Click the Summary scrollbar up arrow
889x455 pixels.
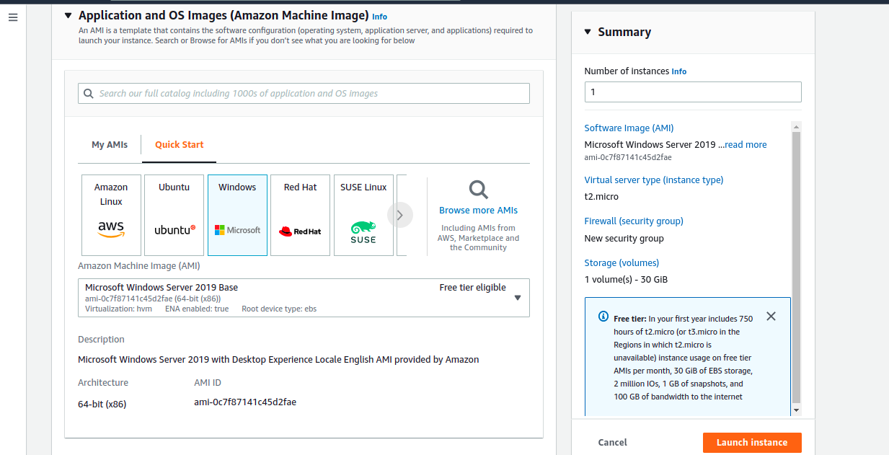pyautogui.click(x=797, y=126)
